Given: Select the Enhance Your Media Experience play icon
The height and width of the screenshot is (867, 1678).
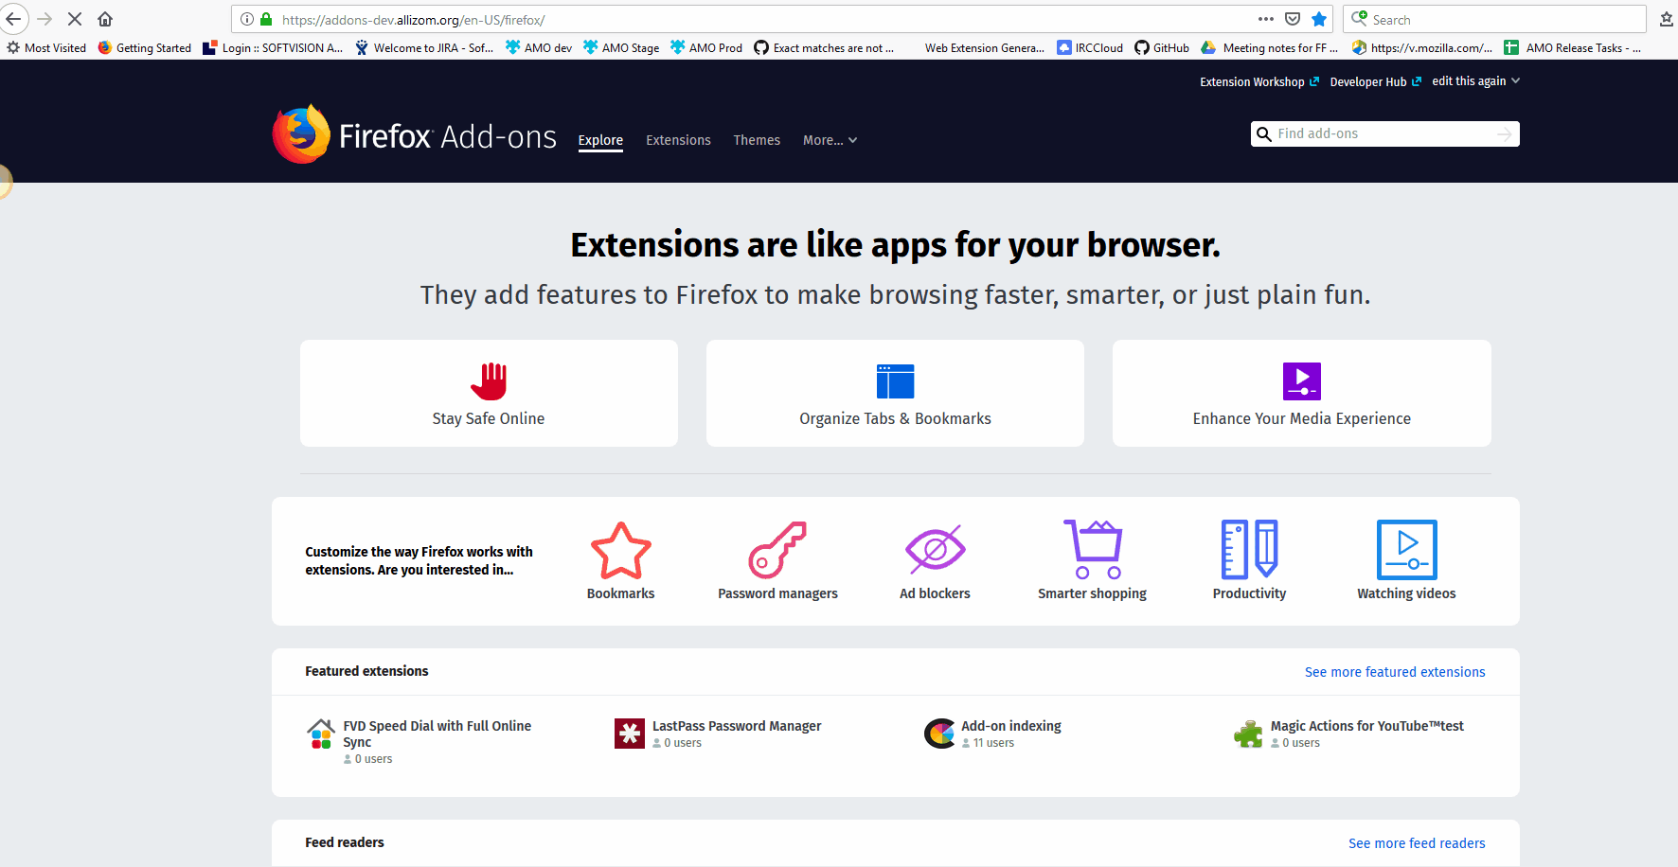Looking at the screenshot, I should [1302, 381].
